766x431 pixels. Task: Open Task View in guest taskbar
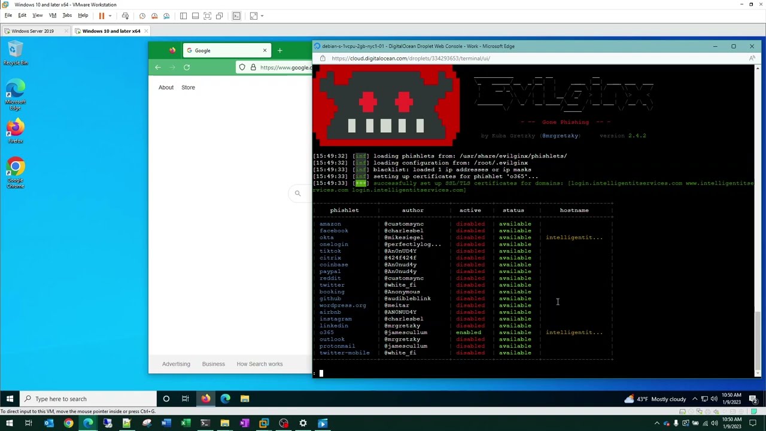click(x=186, y=399)
